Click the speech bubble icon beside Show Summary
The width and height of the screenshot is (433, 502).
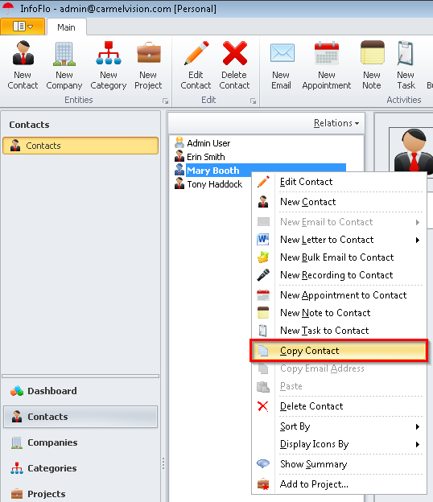pyautogui.click(x=263, y=463)
